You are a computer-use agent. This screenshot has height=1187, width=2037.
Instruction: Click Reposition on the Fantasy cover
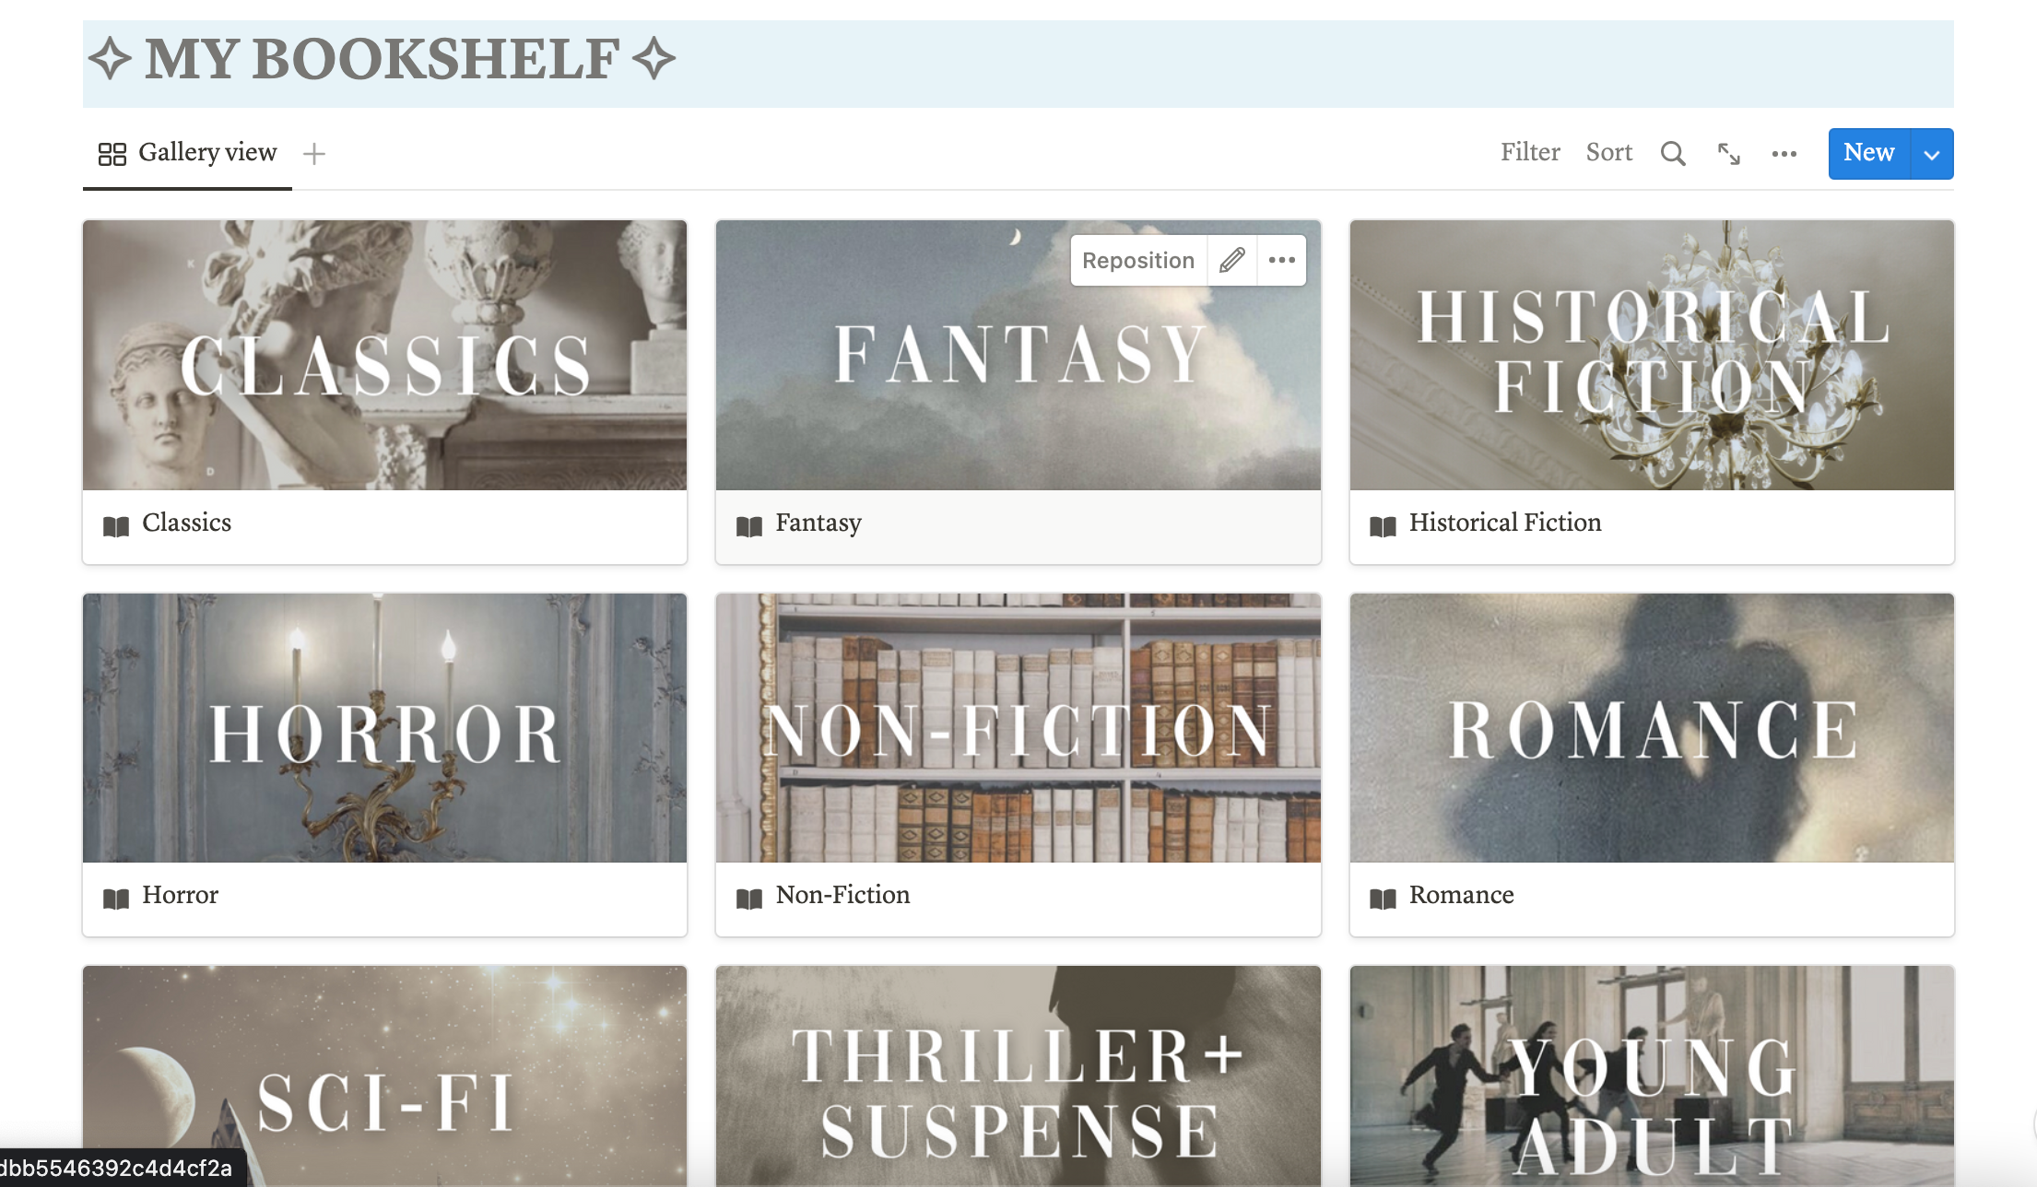(1138, 261)
